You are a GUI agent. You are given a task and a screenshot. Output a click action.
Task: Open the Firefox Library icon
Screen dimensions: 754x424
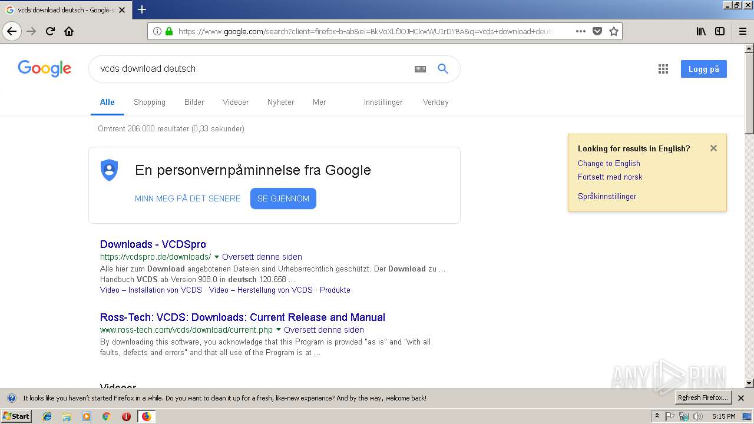pos(701,31)
